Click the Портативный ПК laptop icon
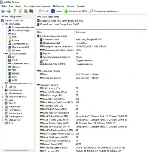 (x=10, y=47)
